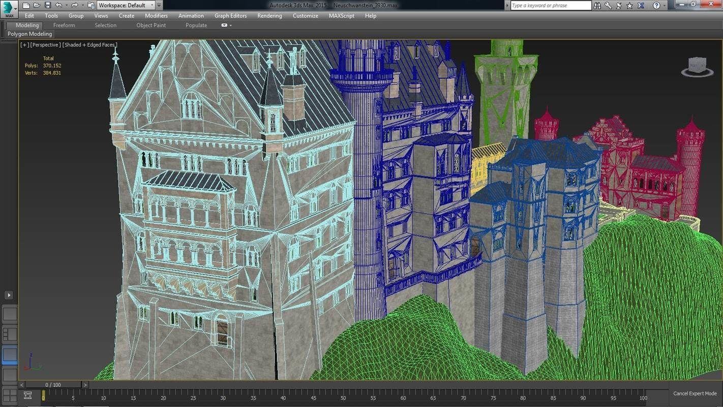Screen dimensions: 723x407
Task: Click the binoculars search icon
Action: 597,5
